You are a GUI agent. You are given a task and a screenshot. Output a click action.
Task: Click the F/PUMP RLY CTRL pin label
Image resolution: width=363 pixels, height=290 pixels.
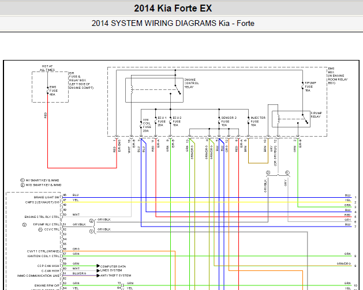point(46,224)
